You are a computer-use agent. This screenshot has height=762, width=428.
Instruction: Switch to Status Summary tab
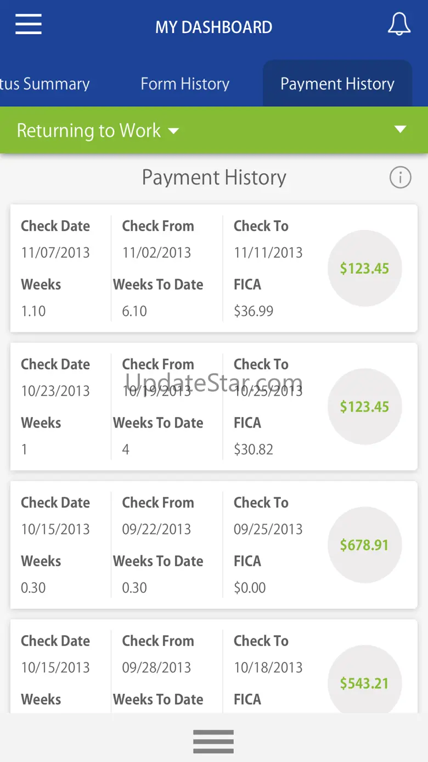[x=45, y=84]
